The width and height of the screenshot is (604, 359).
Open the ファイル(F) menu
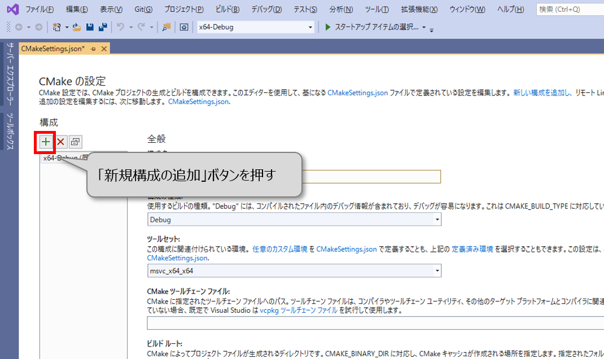tap(40, 9)
